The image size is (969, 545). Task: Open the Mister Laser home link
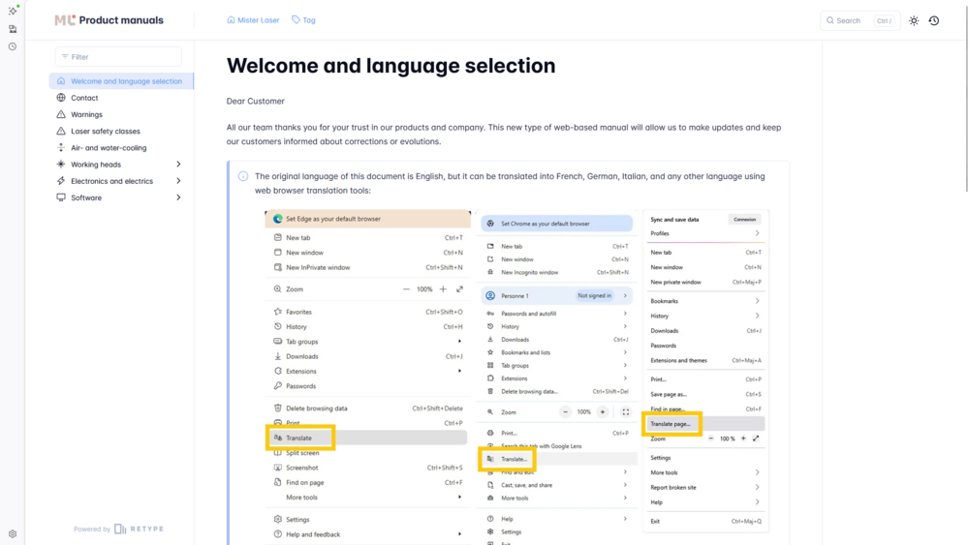click(x=253, y=20)
